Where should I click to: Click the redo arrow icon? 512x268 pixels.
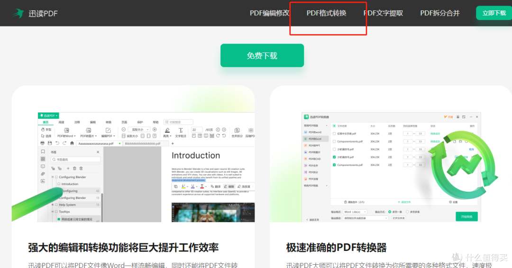[x=64, y=143]
